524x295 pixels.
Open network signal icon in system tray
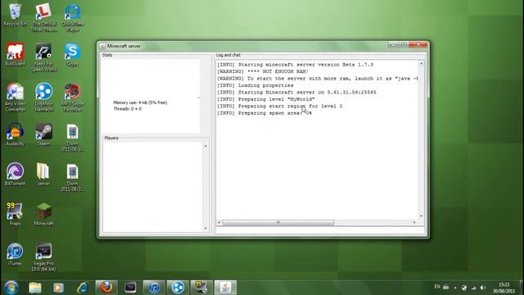pos(473,288)
